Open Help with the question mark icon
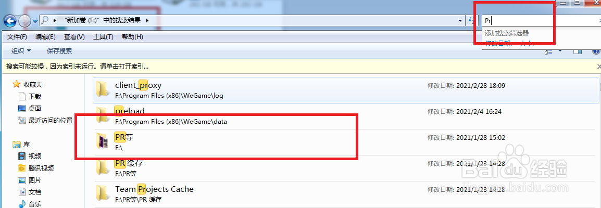This screenshot has height=208, width=601. coord(596,51)
